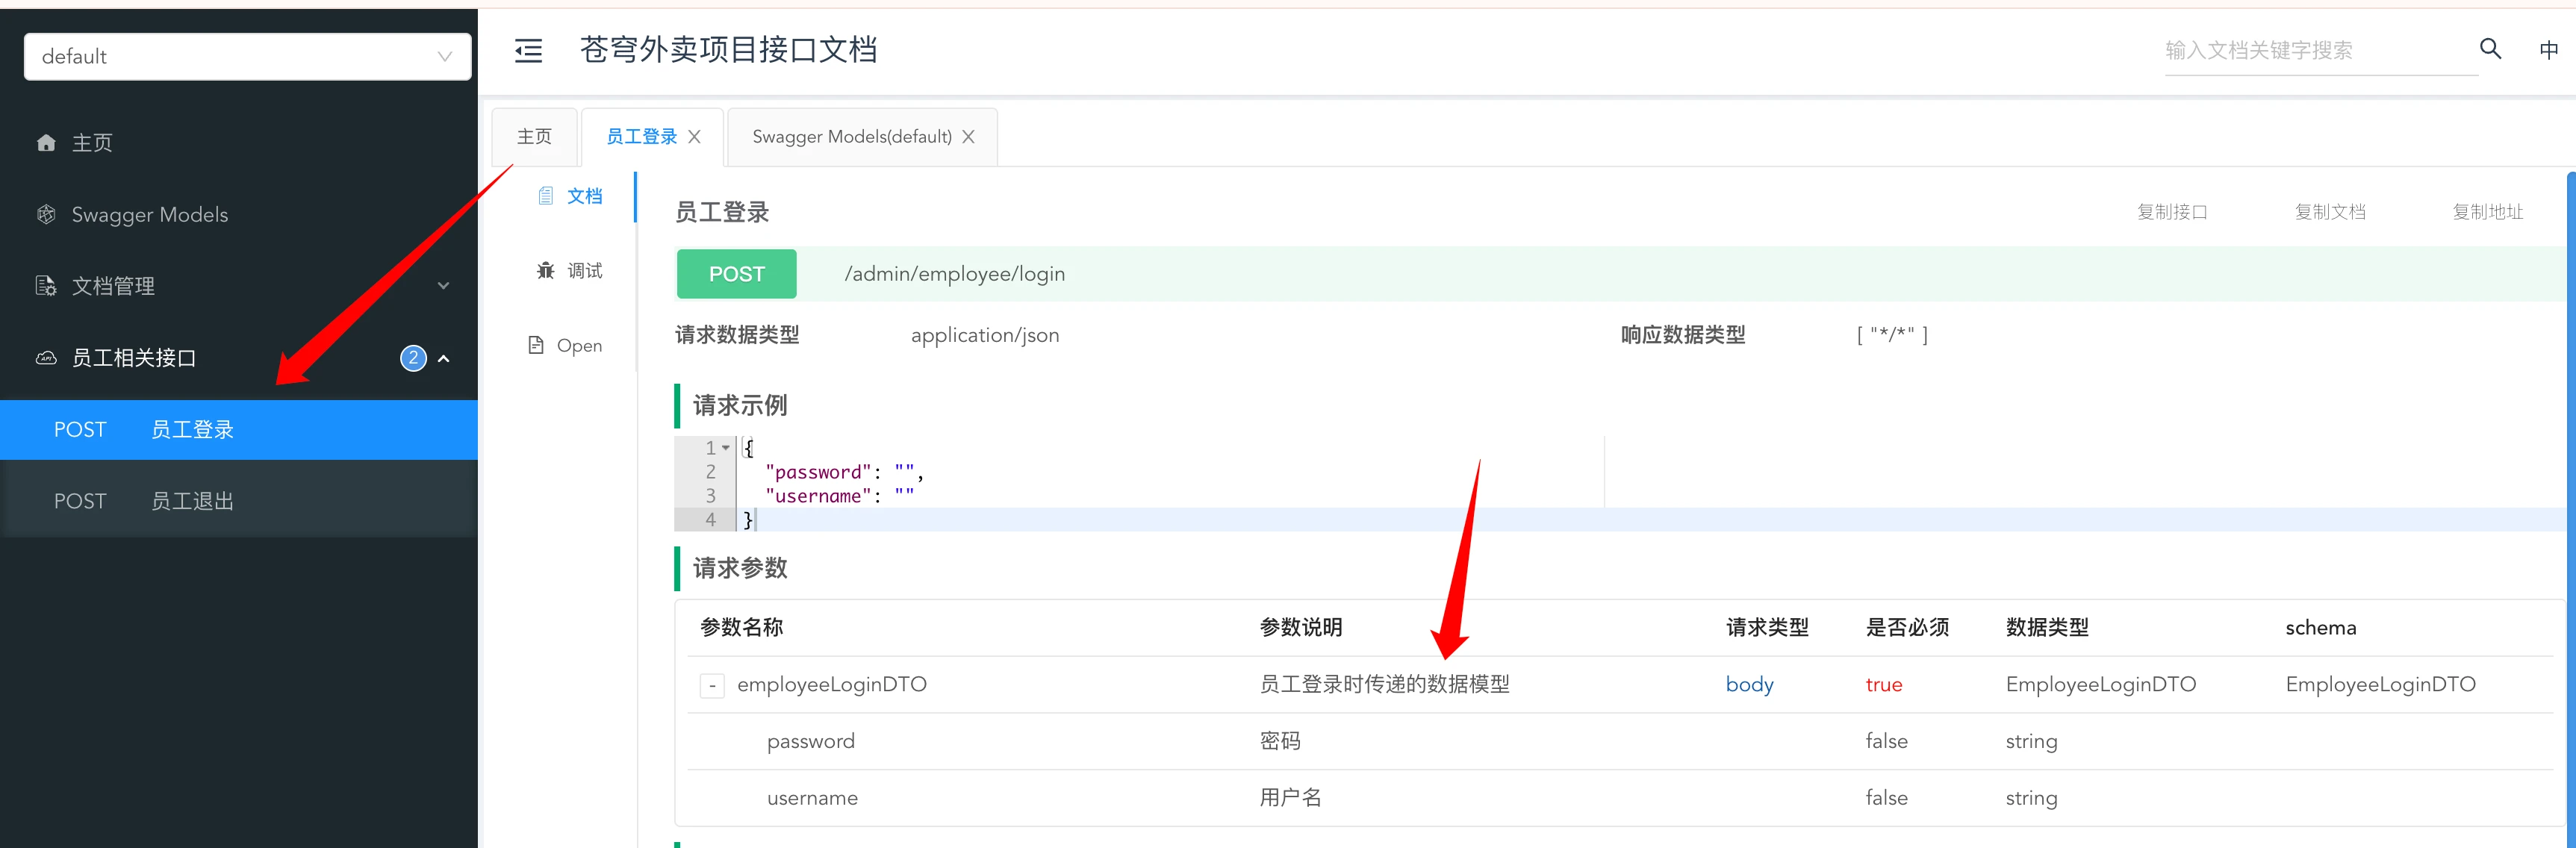
Task: Click the Open file icon
Action: [536, 345]
